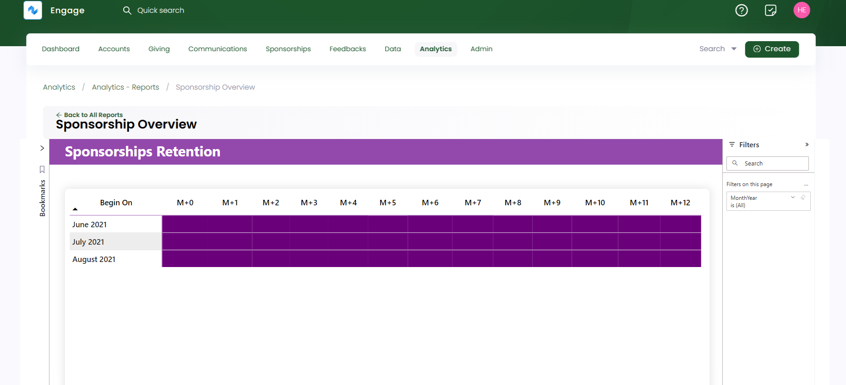
Task: Select the August 2021 row label
Action: pos(94,259)
